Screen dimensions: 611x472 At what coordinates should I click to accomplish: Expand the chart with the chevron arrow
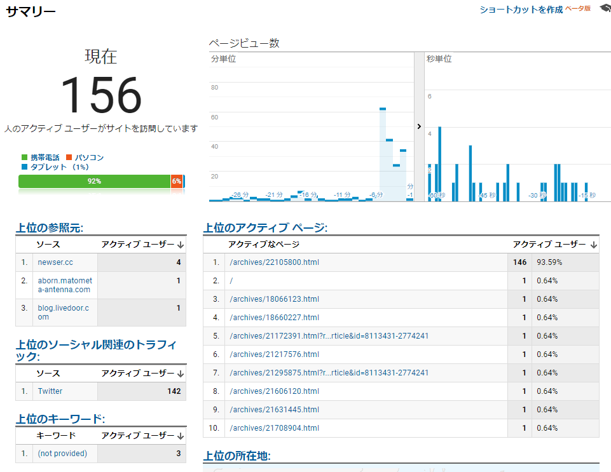pyautogui.click(x=419, y=126)
